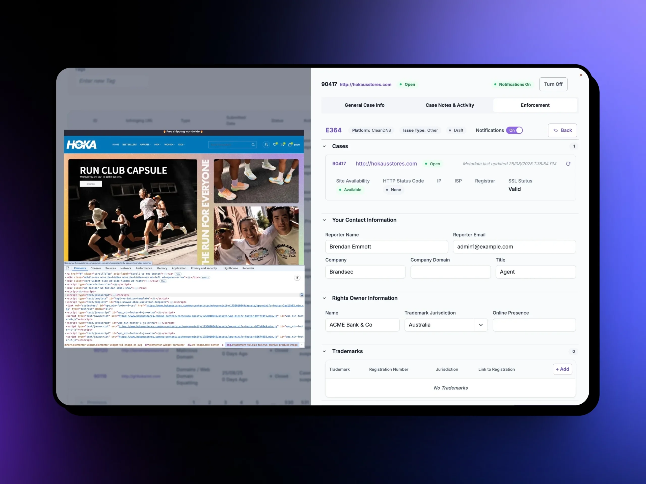The image size is (646, 484).
Task: Expand the cart-widget-side div in DevTools
Action: click(x=65, y=281)
